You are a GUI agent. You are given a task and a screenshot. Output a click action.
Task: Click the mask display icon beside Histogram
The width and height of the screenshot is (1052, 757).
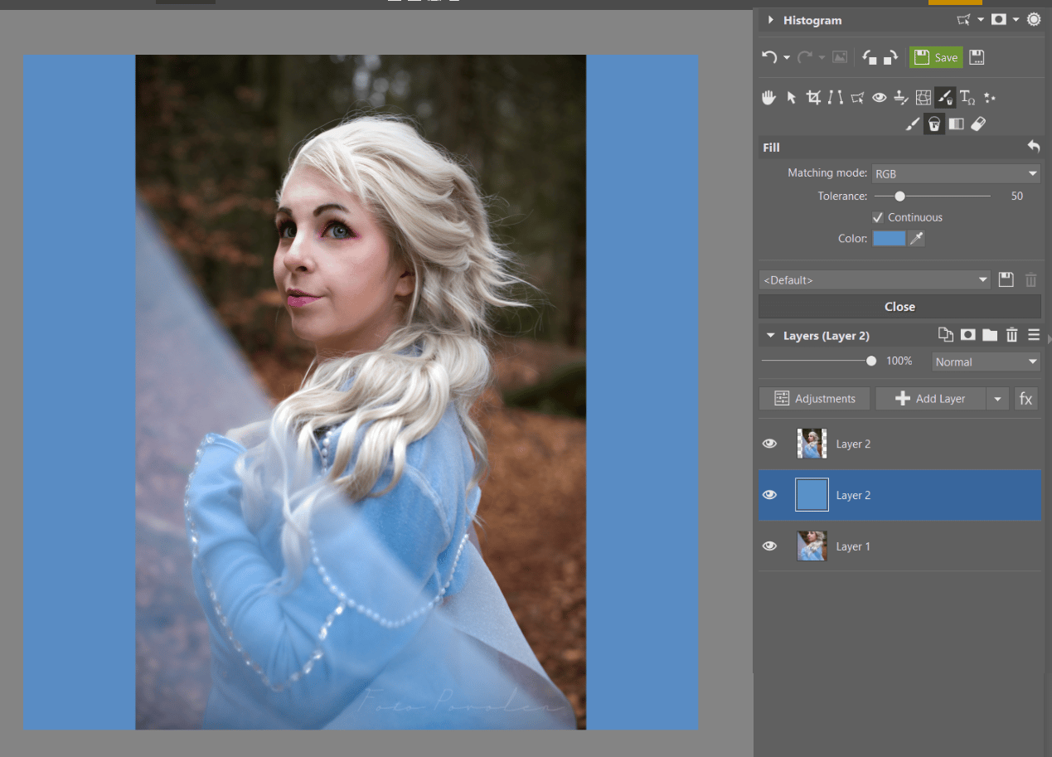(999, 20)
